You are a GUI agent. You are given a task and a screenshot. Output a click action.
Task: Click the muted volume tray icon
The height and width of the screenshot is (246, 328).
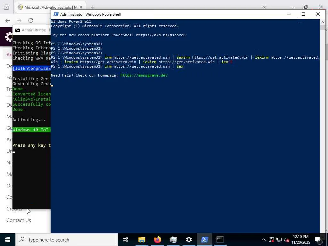pyautogui.click(x=286, y=240)
